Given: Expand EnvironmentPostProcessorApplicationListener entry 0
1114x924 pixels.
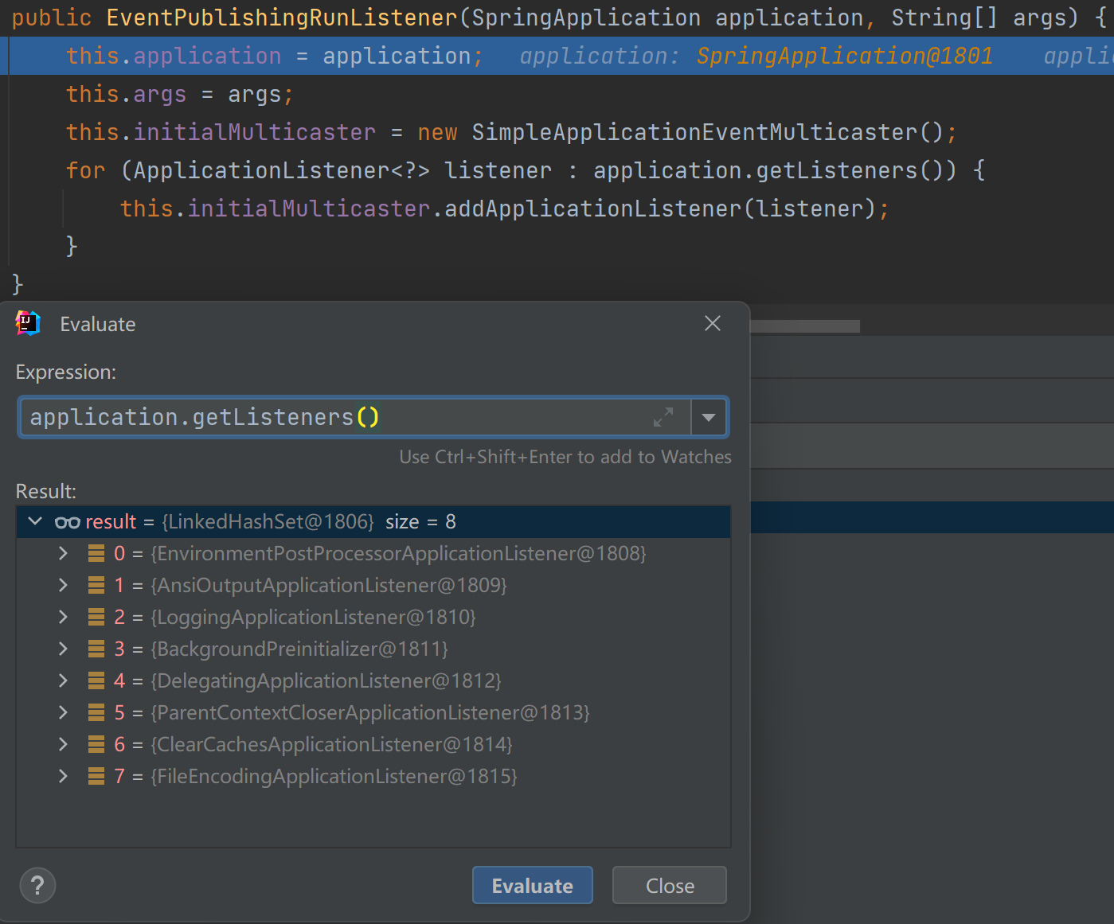Looking at the screenshot, I should (63, 553).
